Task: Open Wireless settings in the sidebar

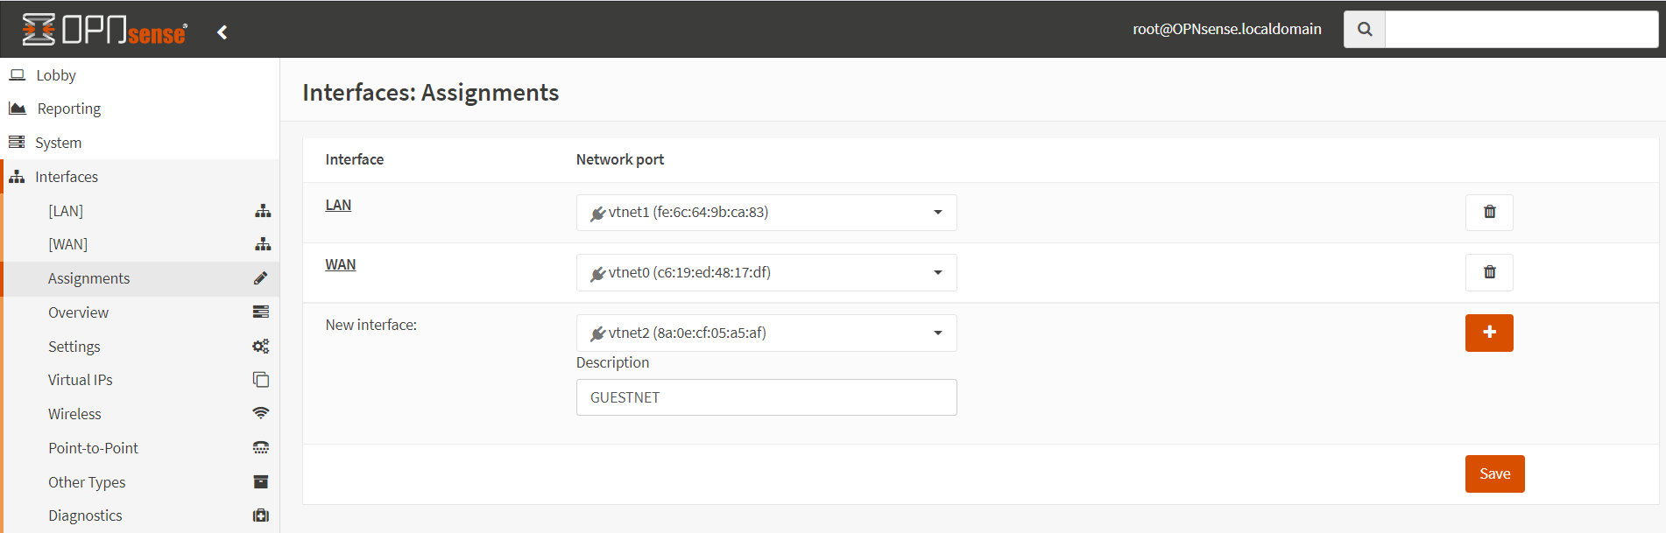Action: click(x=74, y=414)
